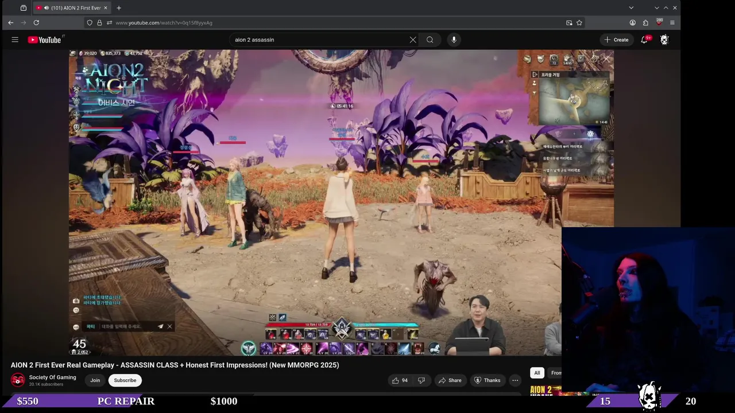Go forward in browser history
This screenshot has width=735, height=413.
[x=24, y=22]
